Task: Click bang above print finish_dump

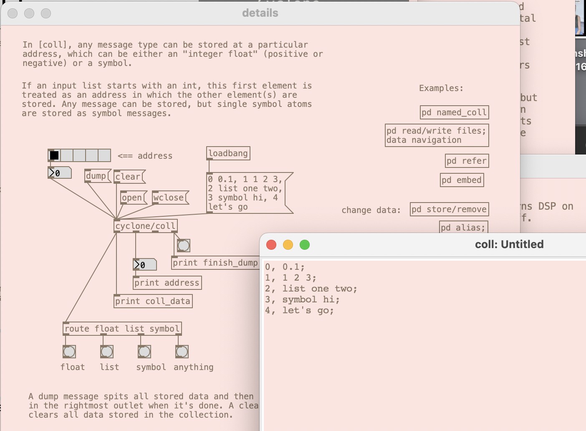Action: pyautogui.click(x=184, y=246)
